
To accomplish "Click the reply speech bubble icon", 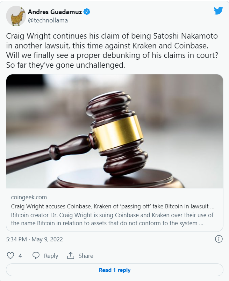I will [x=36, y=255].
